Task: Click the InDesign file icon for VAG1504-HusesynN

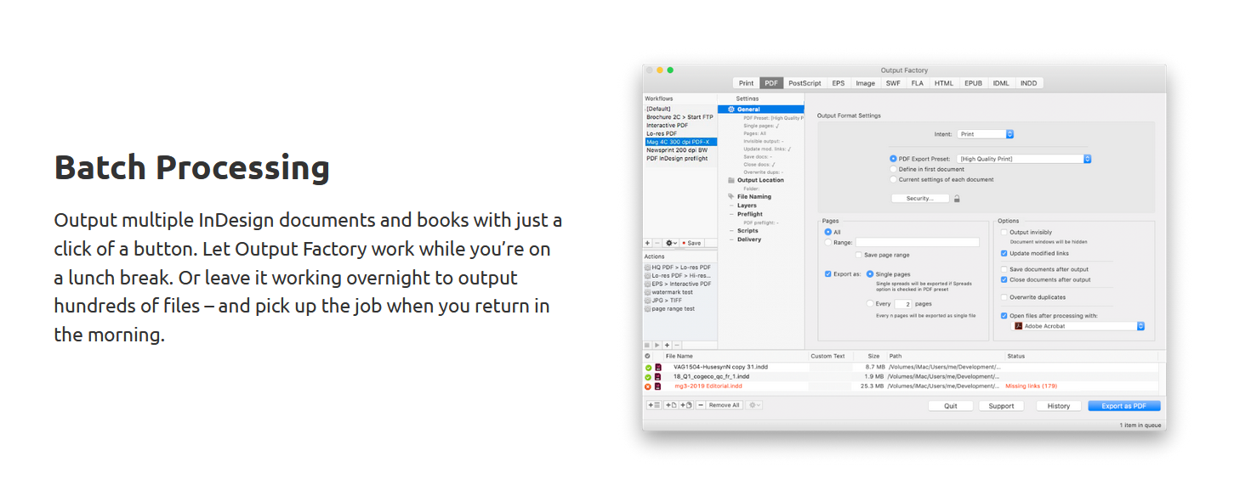Action: pos(658,368)
